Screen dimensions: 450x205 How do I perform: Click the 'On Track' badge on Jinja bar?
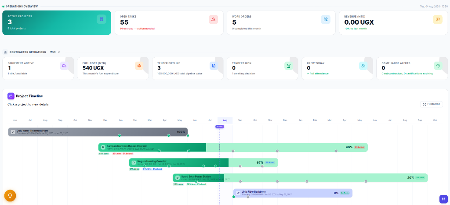click(345, 193)
